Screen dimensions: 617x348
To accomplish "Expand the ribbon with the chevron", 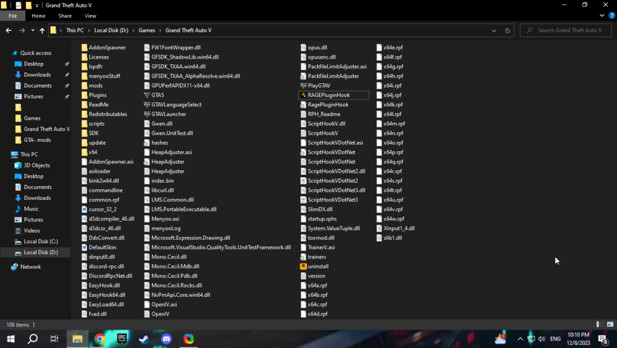I will pyautogui.click(x=602, y=16).
